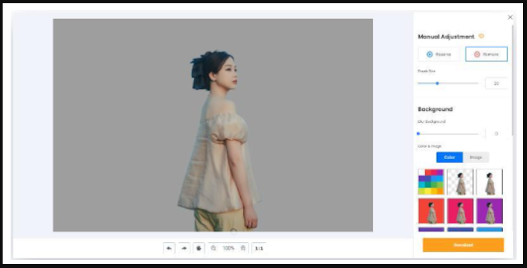527x268 pixels.
Task: Click the orange Download button
Action: click(463, 245)
